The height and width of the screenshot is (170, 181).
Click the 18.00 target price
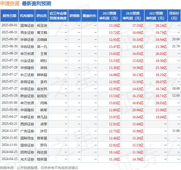click(x=176, y=88)
